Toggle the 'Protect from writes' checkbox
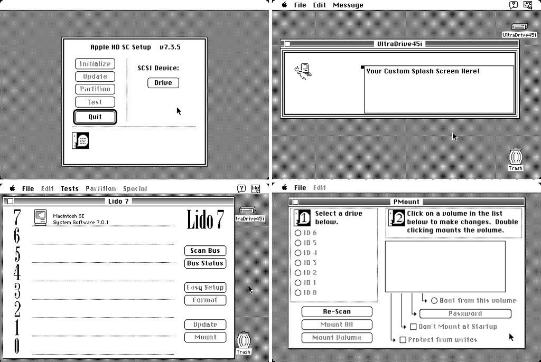The image size is (541, 362). pos(403,340)
